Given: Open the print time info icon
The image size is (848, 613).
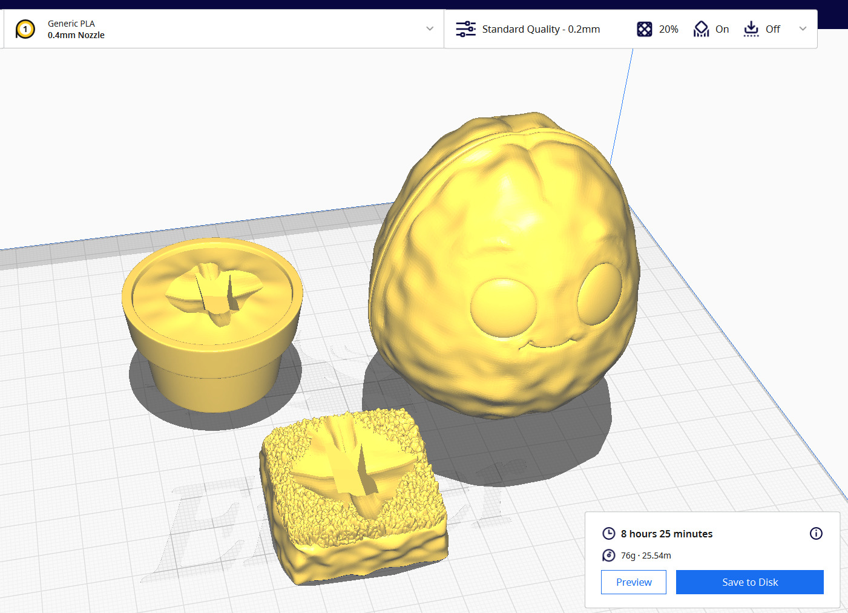Looking at the screenshot, I should coord(816,533).
